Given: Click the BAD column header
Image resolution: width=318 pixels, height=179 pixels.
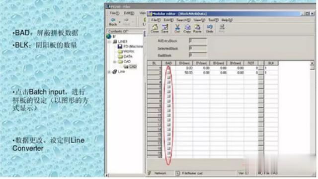Looking at the screenshot, I should pyautogui.click(x=168, y=63).
